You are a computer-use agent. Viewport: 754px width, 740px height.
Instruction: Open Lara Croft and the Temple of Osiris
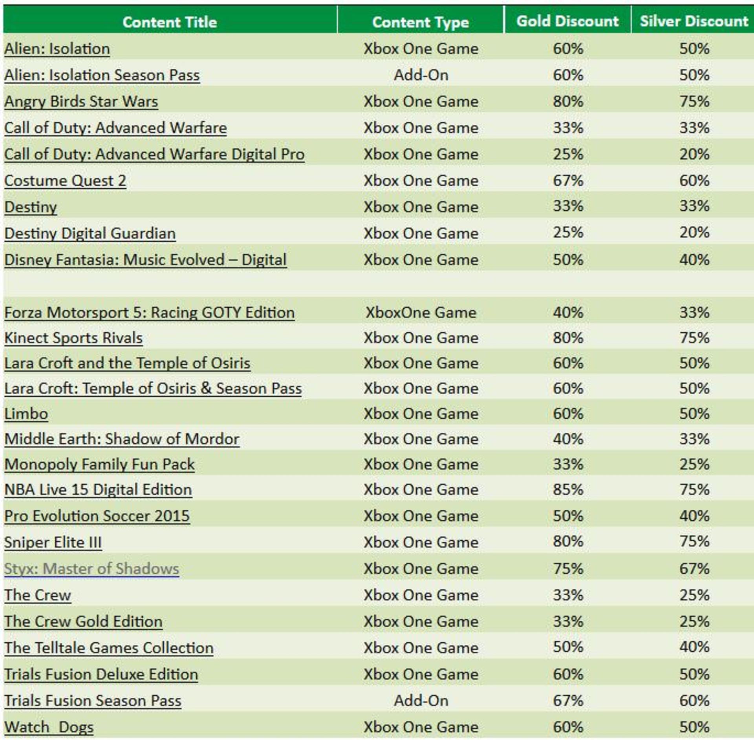[127, 363]
